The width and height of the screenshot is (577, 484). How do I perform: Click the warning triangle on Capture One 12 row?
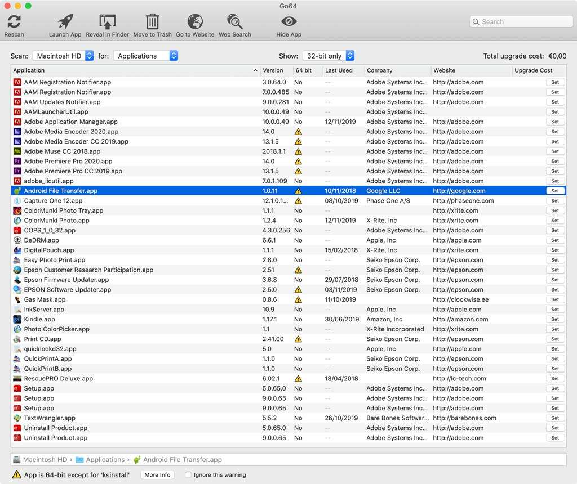(x=298, y=201)
